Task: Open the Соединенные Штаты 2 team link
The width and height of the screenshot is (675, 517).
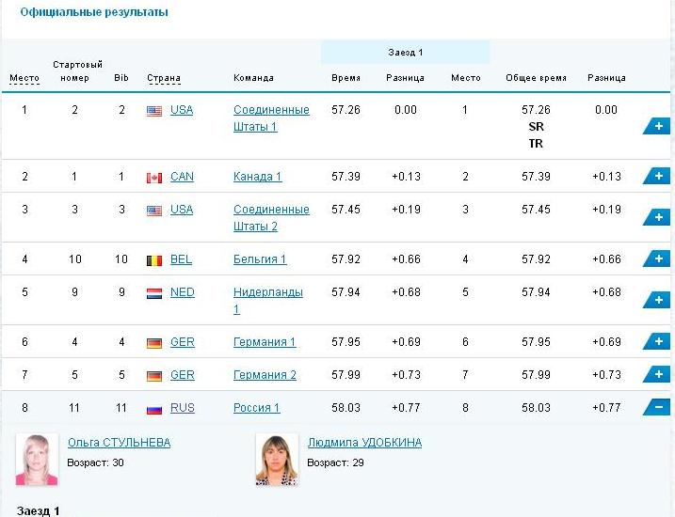Action: (270, 218)
